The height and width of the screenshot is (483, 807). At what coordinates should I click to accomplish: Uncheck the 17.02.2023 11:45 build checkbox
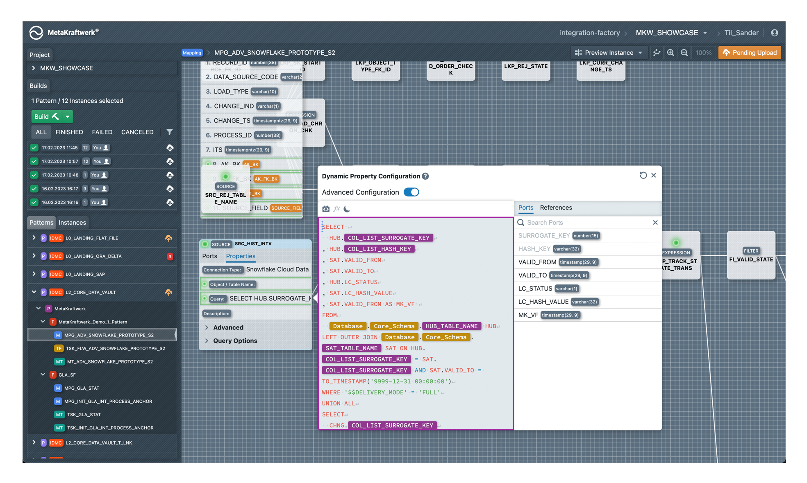click(34, 148)
